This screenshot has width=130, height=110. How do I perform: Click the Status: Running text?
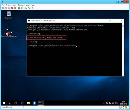[x=7, y=107]
